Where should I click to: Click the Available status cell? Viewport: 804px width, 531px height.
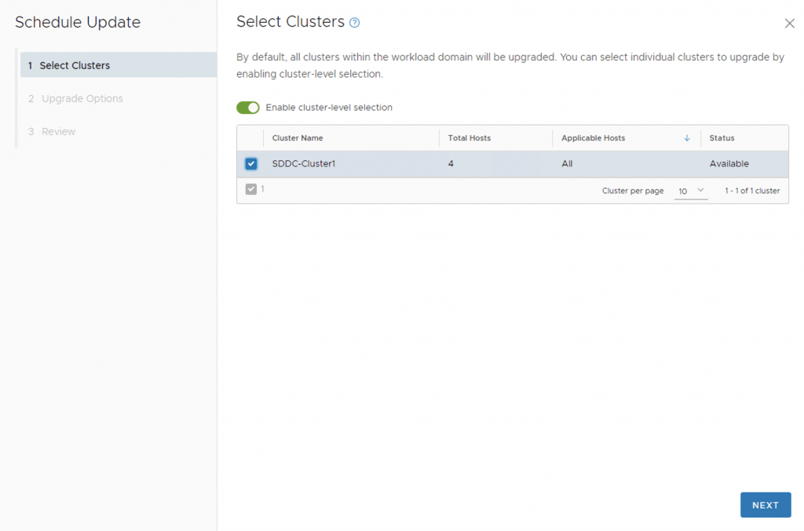(729, 164)
